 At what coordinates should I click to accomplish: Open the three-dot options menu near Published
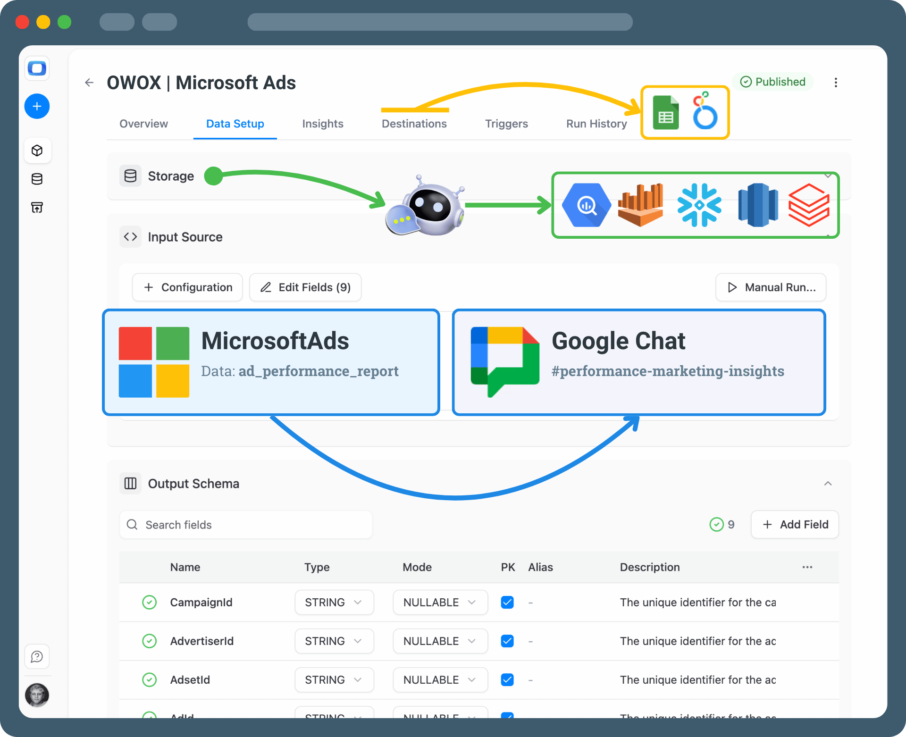pos(836,83)
